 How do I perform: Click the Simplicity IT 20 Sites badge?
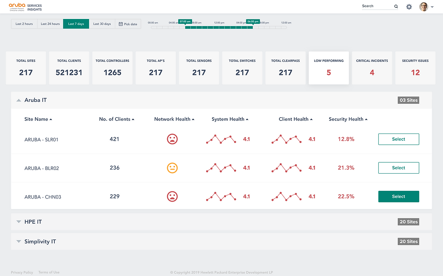(x=408, y=241)
